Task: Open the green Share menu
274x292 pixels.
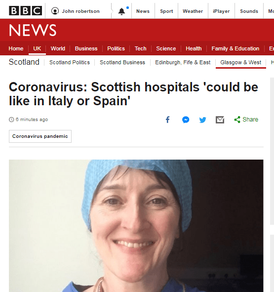Action: (x=246, y=120)
